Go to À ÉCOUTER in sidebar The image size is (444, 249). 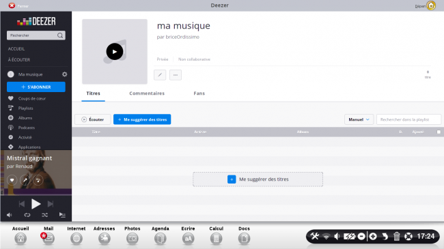[19, 60]
